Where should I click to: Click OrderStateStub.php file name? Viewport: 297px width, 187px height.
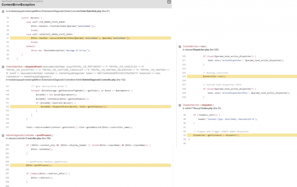coord(91,11)
